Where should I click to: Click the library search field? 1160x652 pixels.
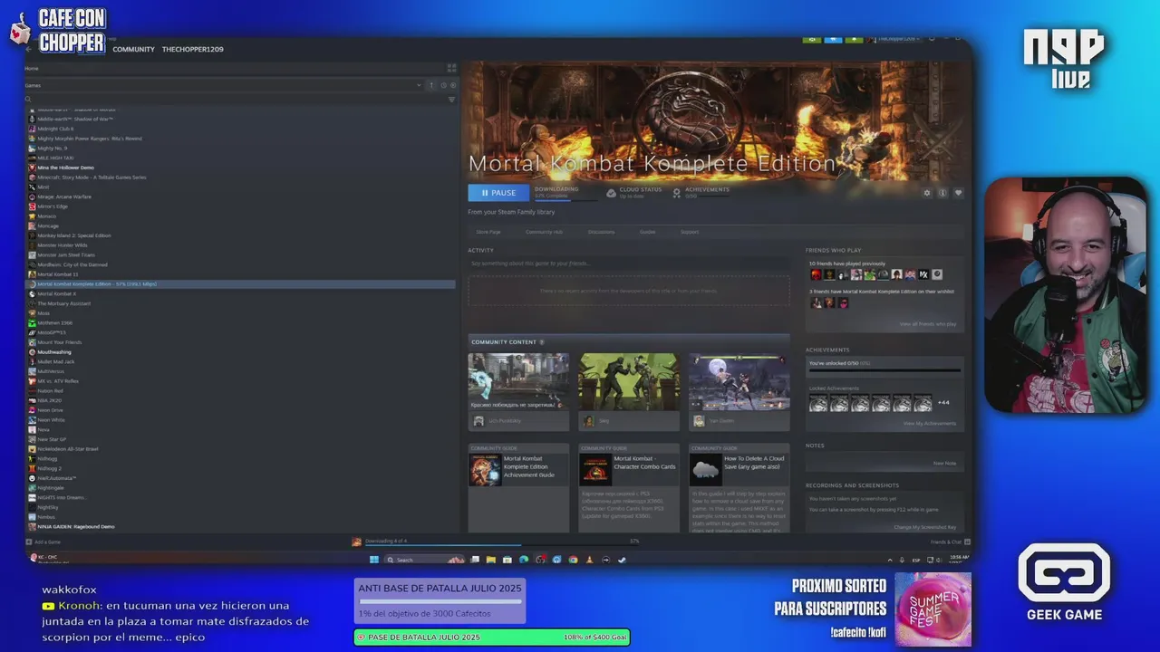coord(234,100)
